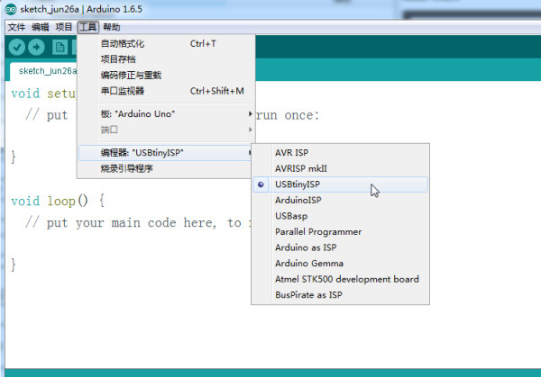The image size is (541, 377).
Task: Open 串口监视器 from the menu
Action: 166,91
